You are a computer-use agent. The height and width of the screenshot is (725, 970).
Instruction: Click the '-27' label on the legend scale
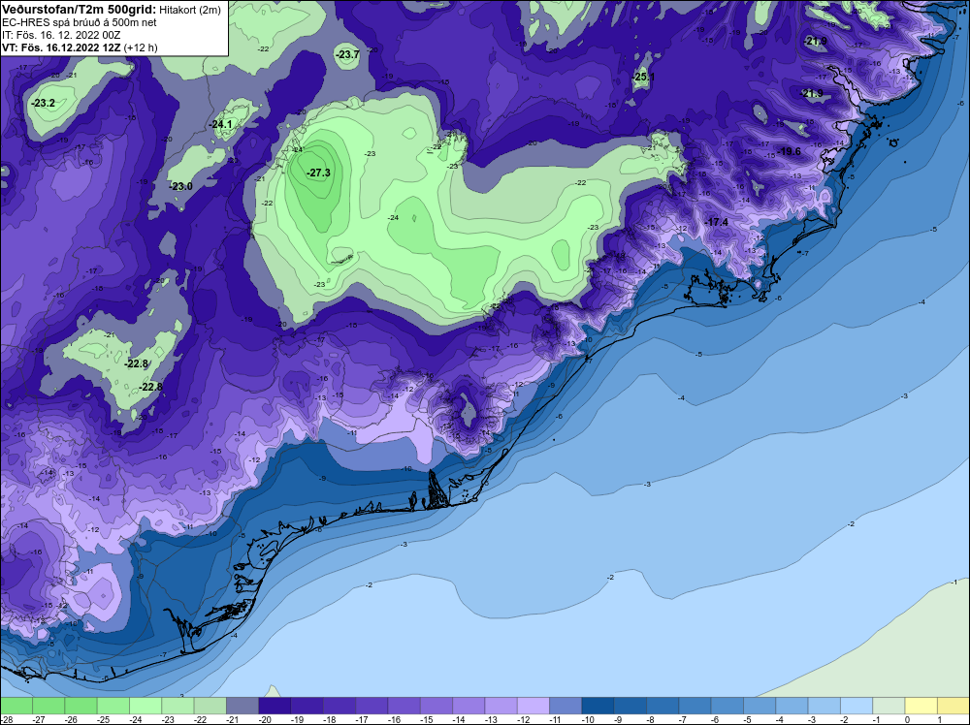[39, 720]
